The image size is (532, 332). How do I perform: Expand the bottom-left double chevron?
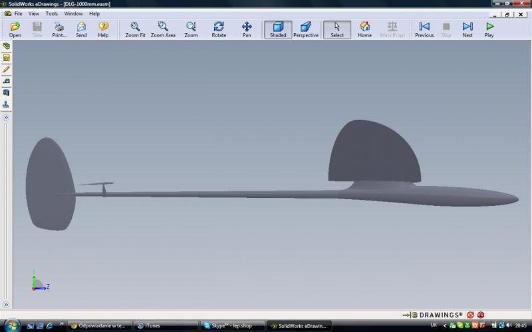click(6, 305)
